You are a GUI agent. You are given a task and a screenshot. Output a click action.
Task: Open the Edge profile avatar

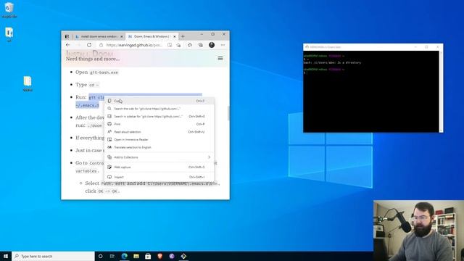[x=212, y=45]
